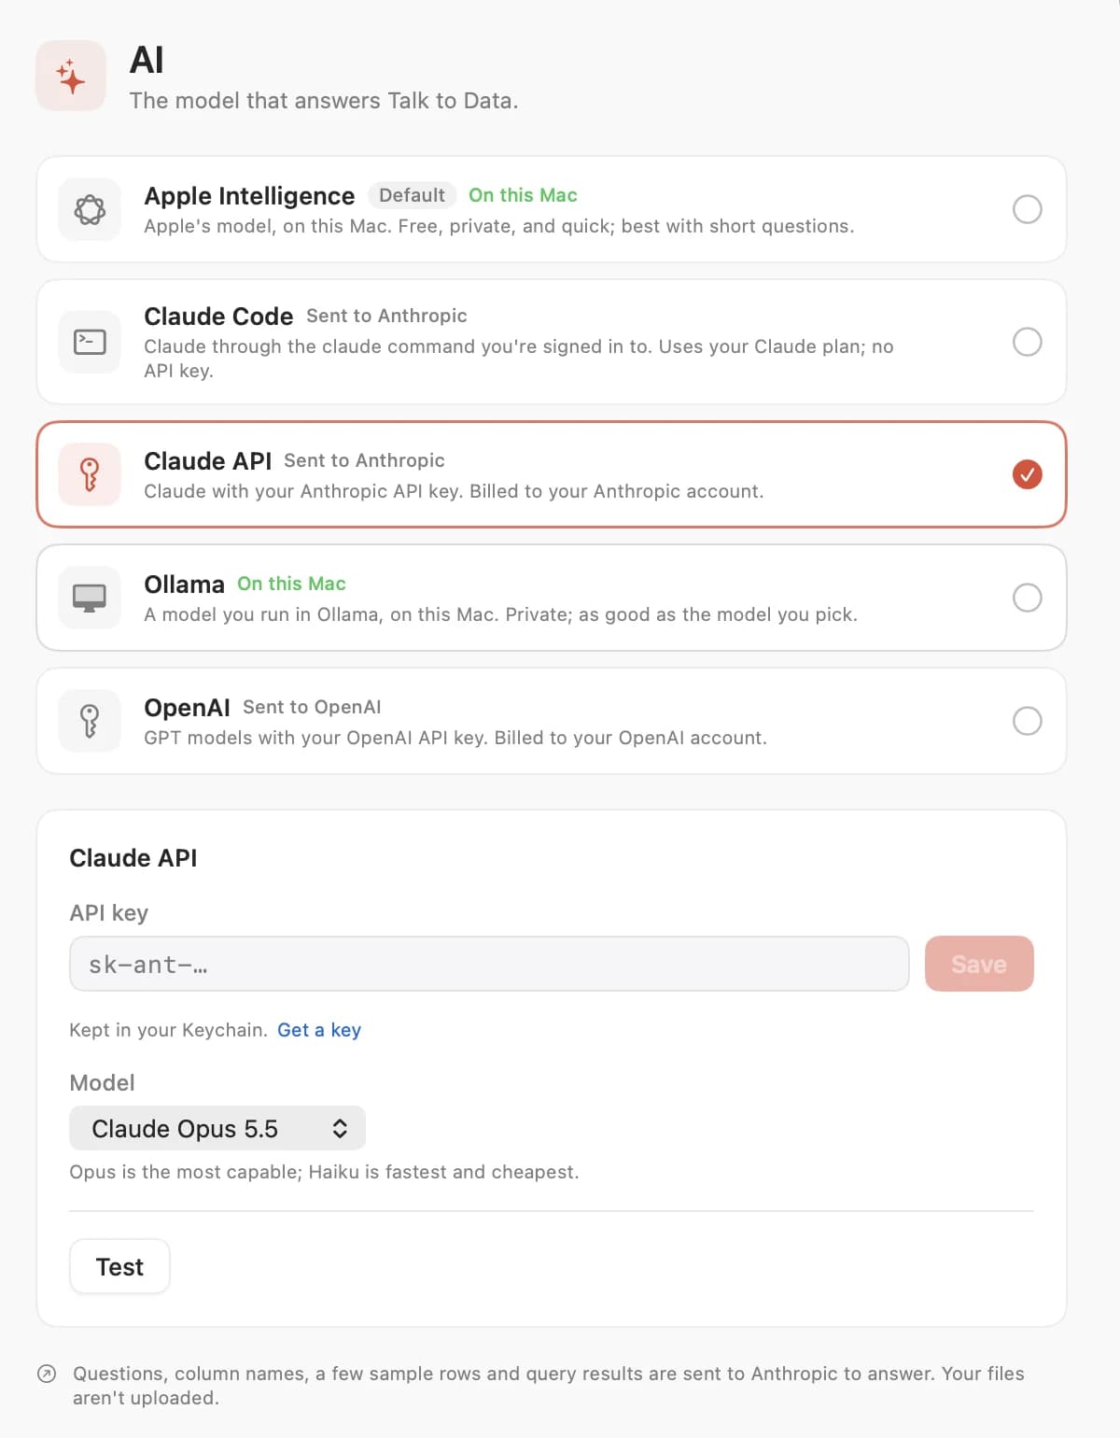
Task: Click the Default badge on Apple Intelligence
Action: [x=412, y=195]
